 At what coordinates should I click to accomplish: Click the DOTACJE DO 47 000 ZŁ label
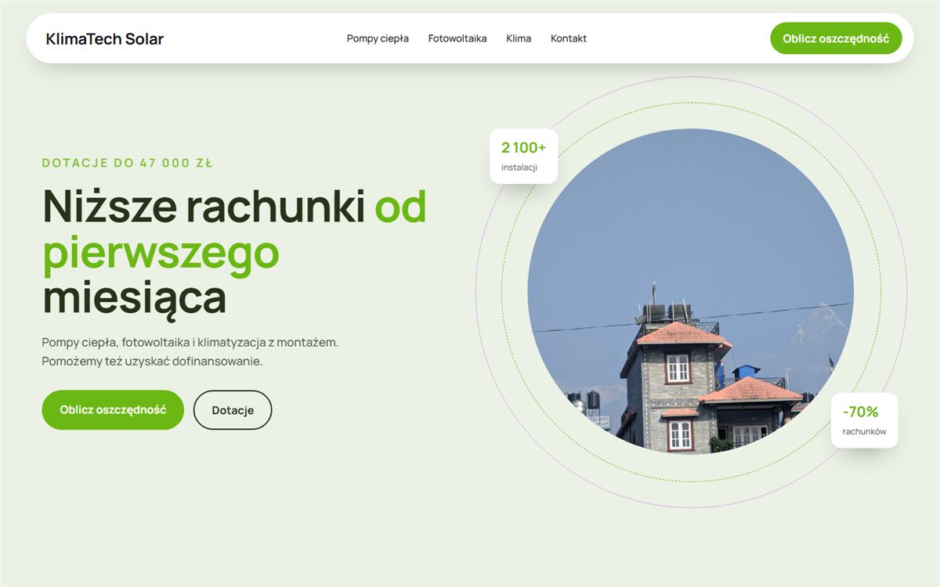click(128, 164)
